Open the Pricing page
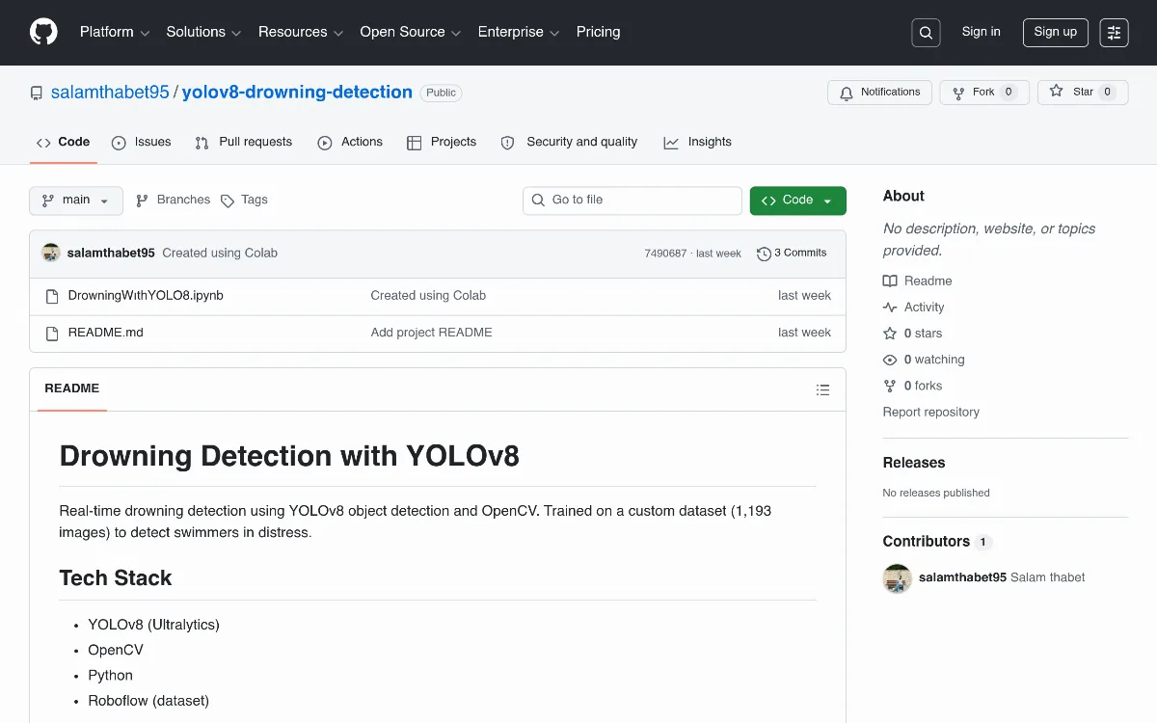The height and width of the screenshot is (723, 1157). click(598, 32)
